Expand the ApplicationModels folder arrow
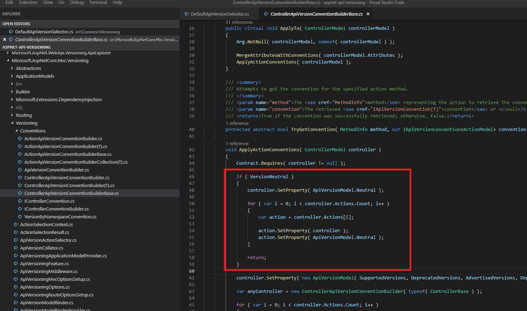Viewport: 527px width, 311px height. (x=12, y=76)
